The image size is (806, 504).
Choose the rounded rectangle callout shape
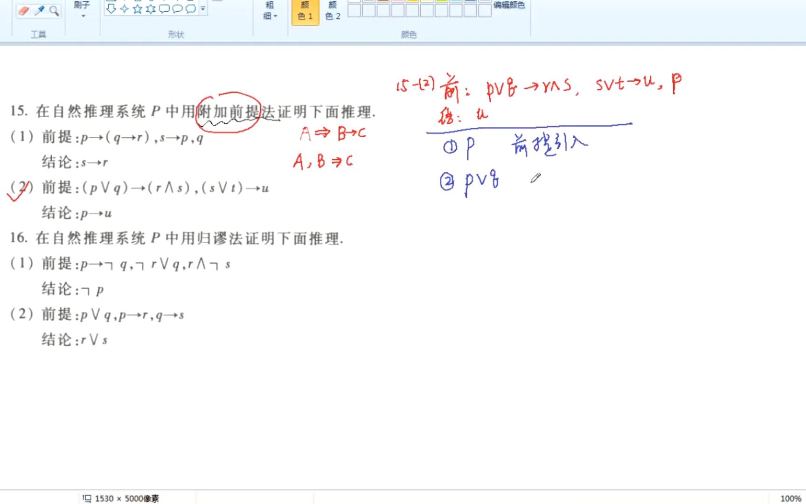click(x=164, y=9)
